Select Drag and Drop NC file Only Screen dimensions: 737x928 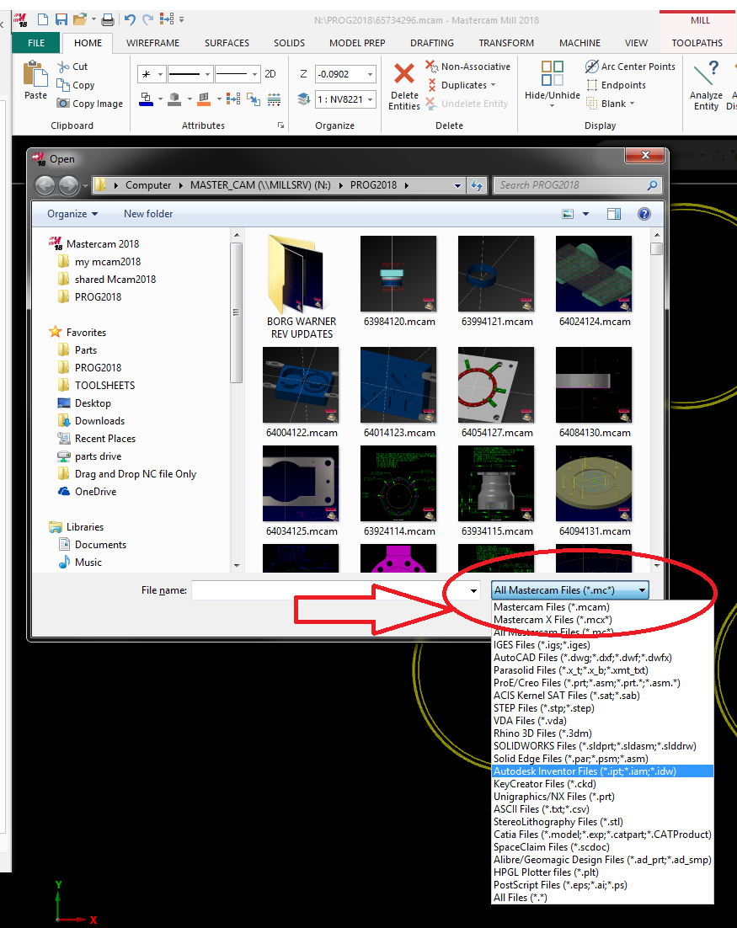coord(135,474)
